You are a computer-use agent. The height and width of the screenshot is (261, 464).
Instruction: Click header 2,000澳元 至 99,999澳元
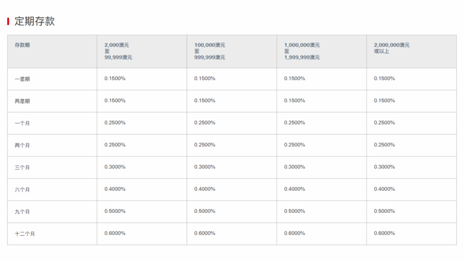coord(118,51)
